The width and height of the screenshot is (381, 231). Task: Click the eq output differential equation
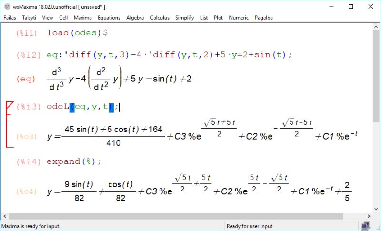pyautogui.click(x=119, y=79)
